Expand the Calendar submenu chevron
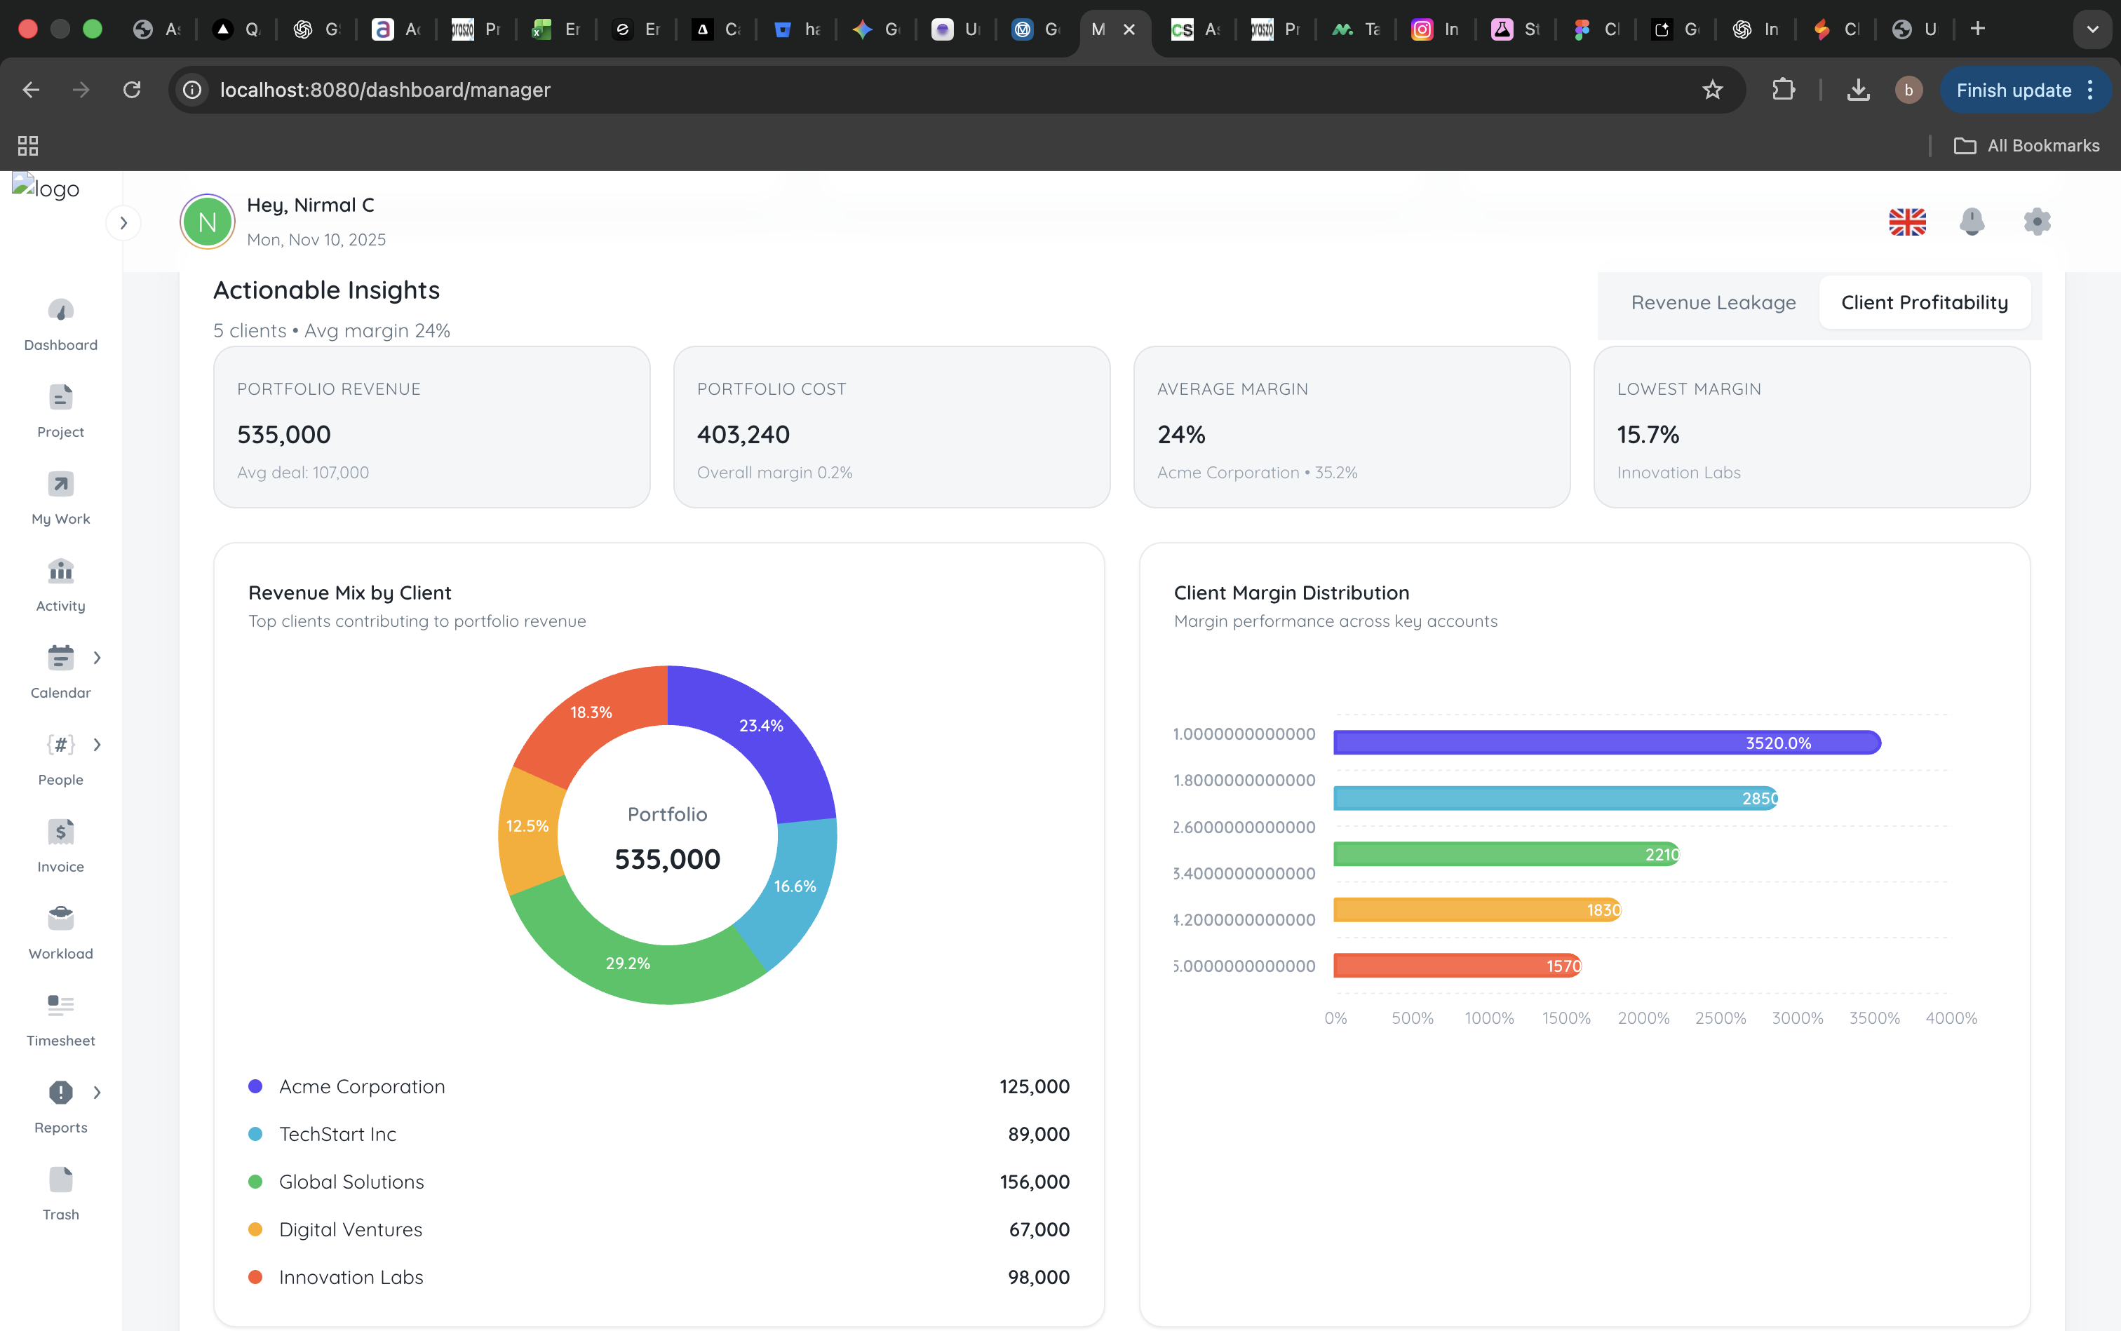 tap(97, 658)
